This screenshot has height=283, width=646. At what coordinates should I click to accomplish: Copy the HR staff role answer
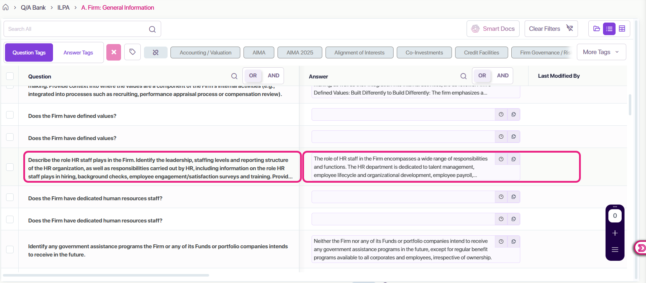pos(514,159)
